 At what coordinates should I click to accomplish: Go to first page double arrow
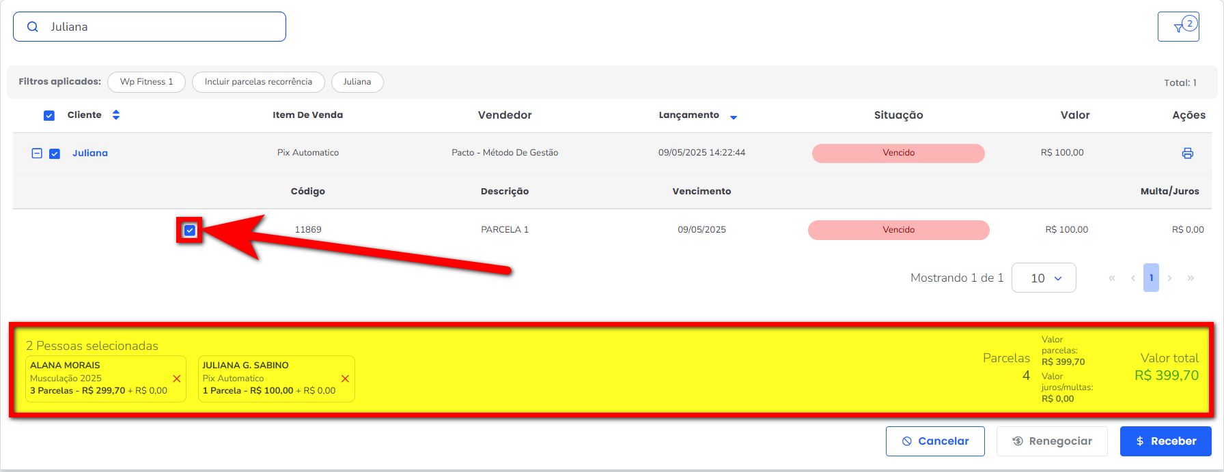(1112, 278)
